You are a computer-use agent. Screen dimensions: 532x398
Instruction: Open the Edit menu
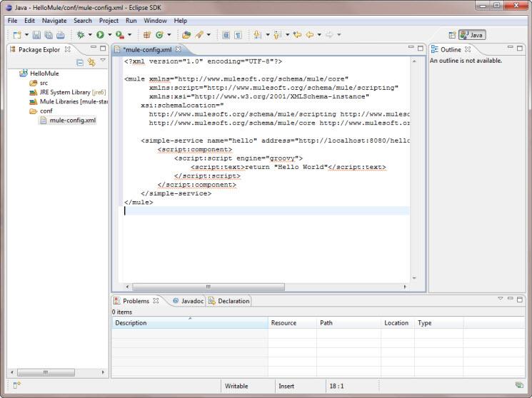click(29, 21)
